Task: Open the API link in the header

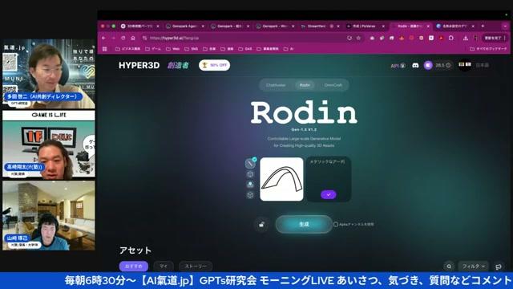Action: click(x=398, y=66)
